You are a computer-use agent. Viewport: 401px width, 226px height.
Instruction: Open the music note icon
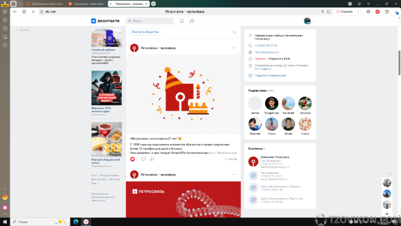tap(191, 21)
